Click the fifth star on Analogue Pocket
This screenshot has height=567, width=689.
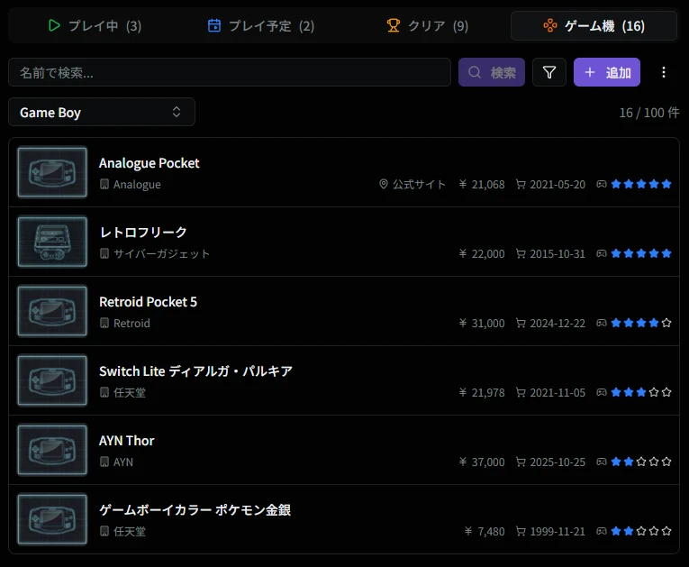coord(666,184)
